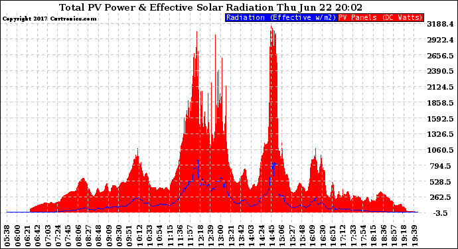Click the 08:48 time label
This screenshot has height=249, width=458.
99,236
